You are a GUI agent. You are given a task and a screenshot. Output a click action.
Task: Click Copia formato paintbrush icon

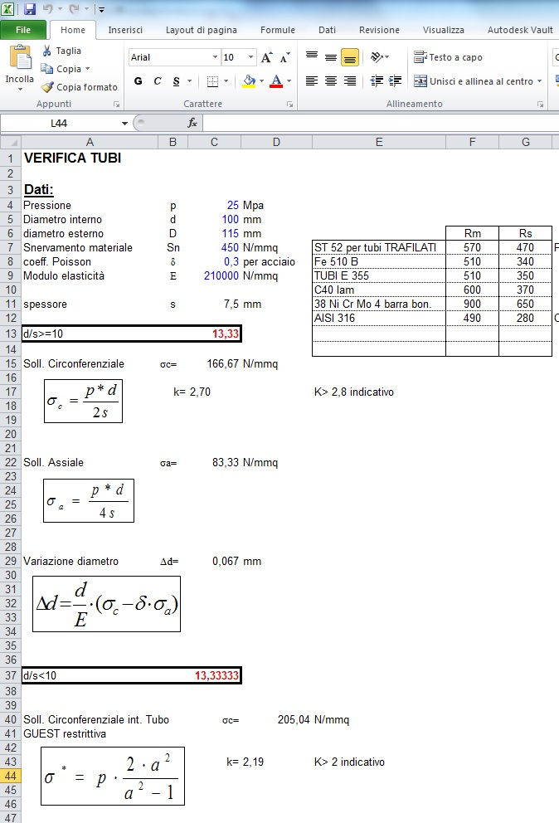[47, 87]
